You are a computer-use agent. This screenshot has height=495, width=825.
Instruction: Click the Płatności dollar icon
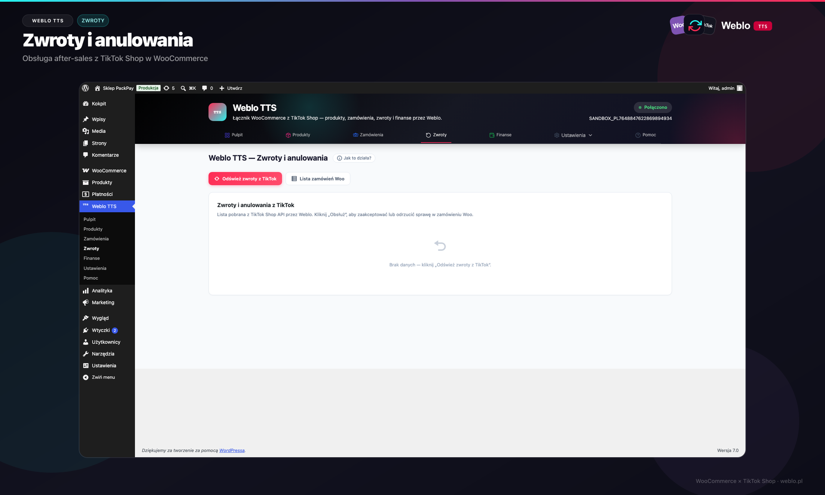click(x=86, y=194)
